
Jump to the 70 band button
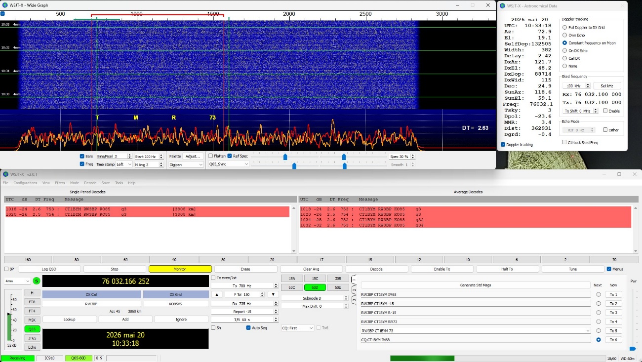click(x=614, y=260)
